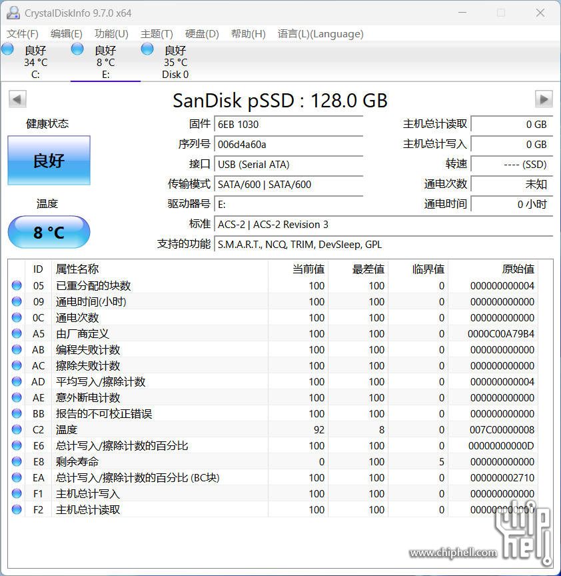
Task: Open the 编辑(E) menu
Action: [x=67, y=34]
